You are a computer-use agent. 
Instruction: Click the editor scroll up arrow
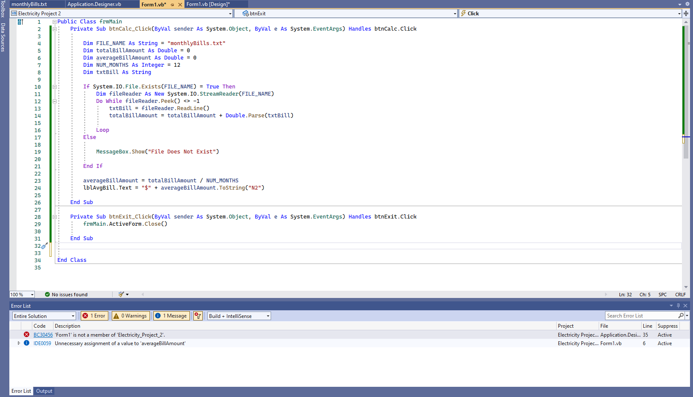point(686,21)
